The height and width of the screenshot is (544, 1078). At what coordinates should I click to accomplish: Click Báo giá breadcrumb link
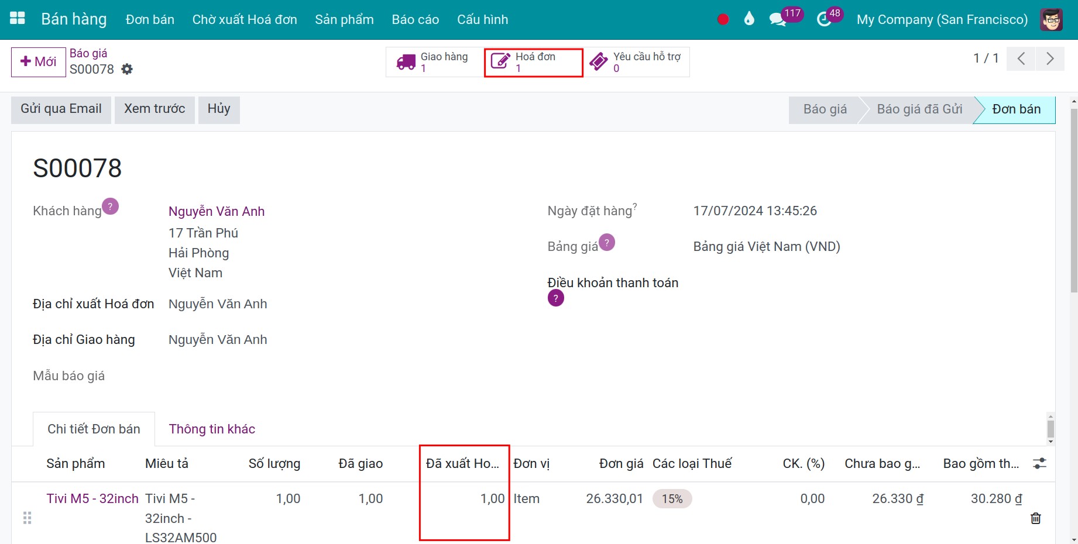[88, 53]
